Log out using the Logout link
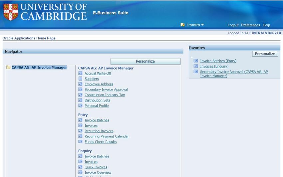The image size is (283, 177). point(233,25)
